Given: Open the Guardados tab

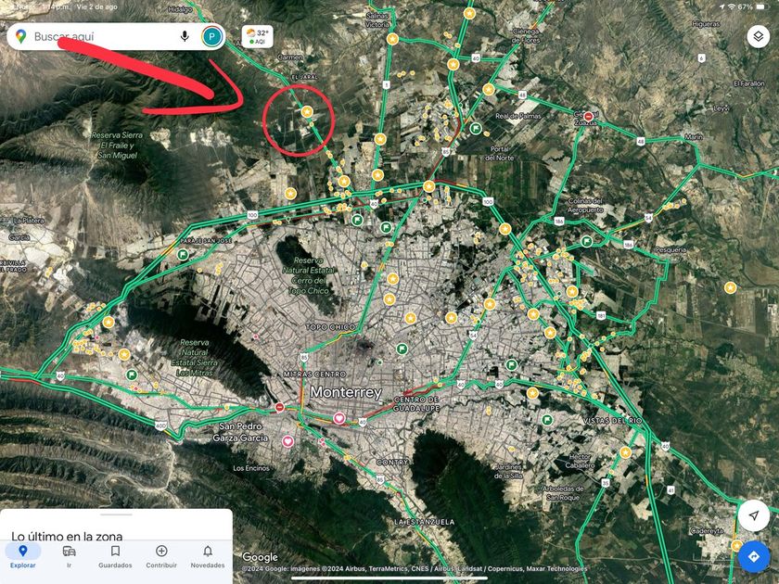Looking at the screenshot, I should [115, 556].
